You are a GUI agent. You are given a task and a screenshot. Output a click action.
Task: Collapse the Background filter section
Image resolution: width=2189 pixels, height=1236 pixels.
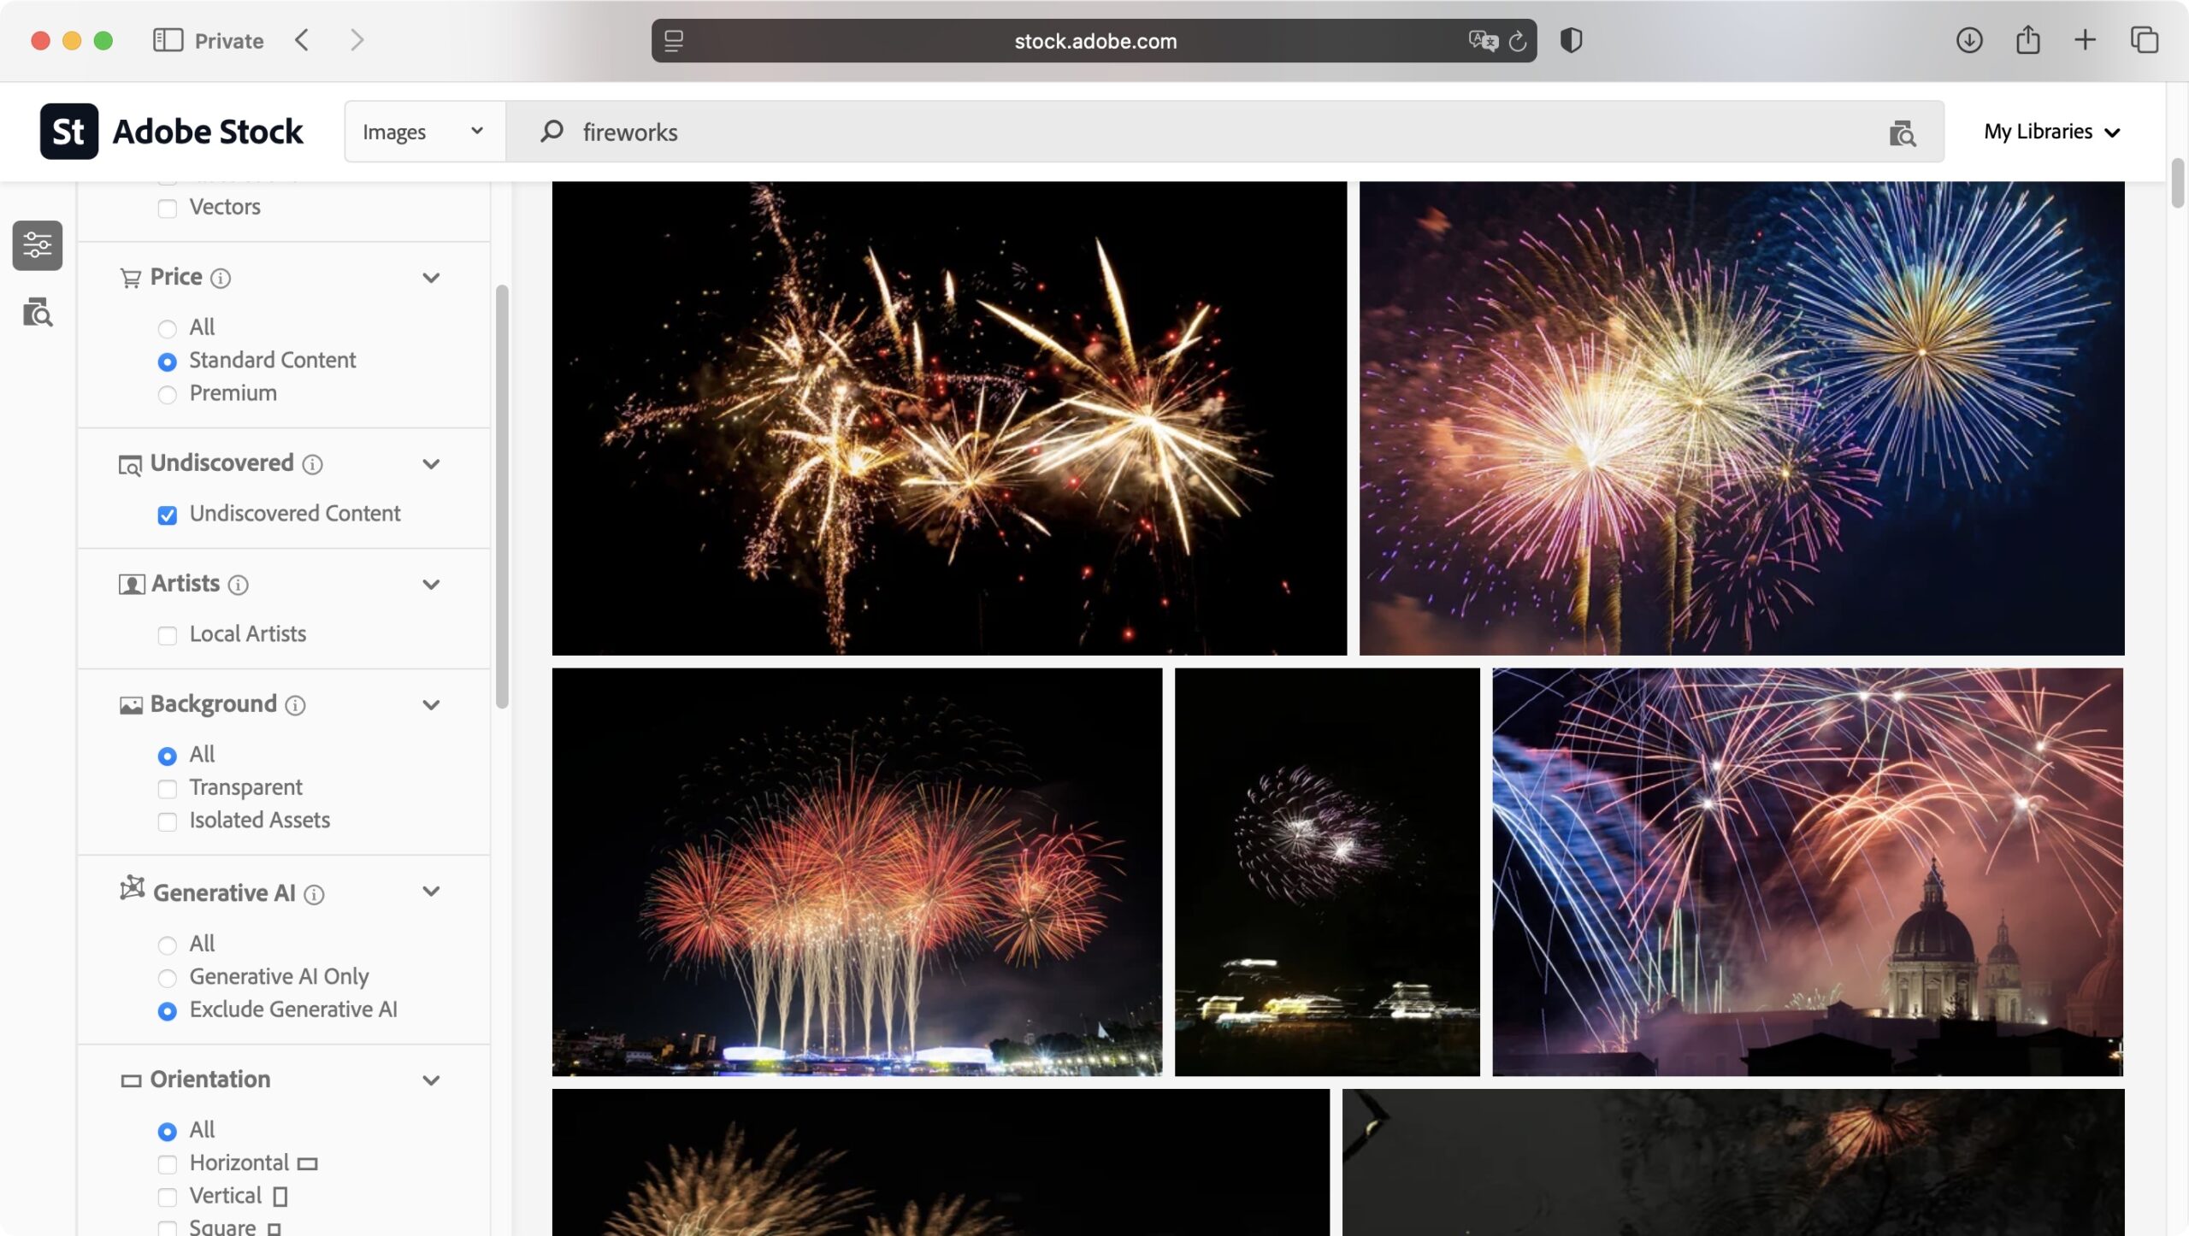pos(431,705)
